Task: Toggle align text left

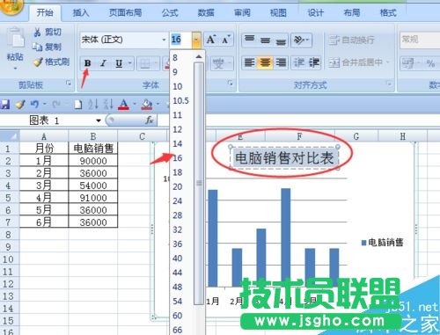Action: (250, 62)
